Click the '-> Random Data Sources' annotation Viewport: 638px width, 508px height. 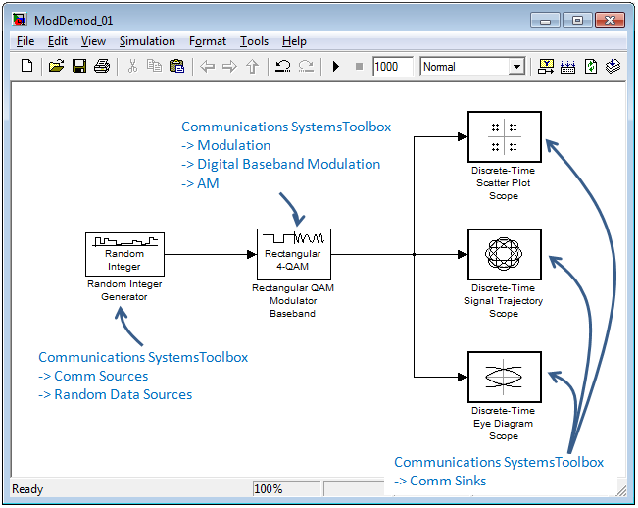click(x=115, y=394)
